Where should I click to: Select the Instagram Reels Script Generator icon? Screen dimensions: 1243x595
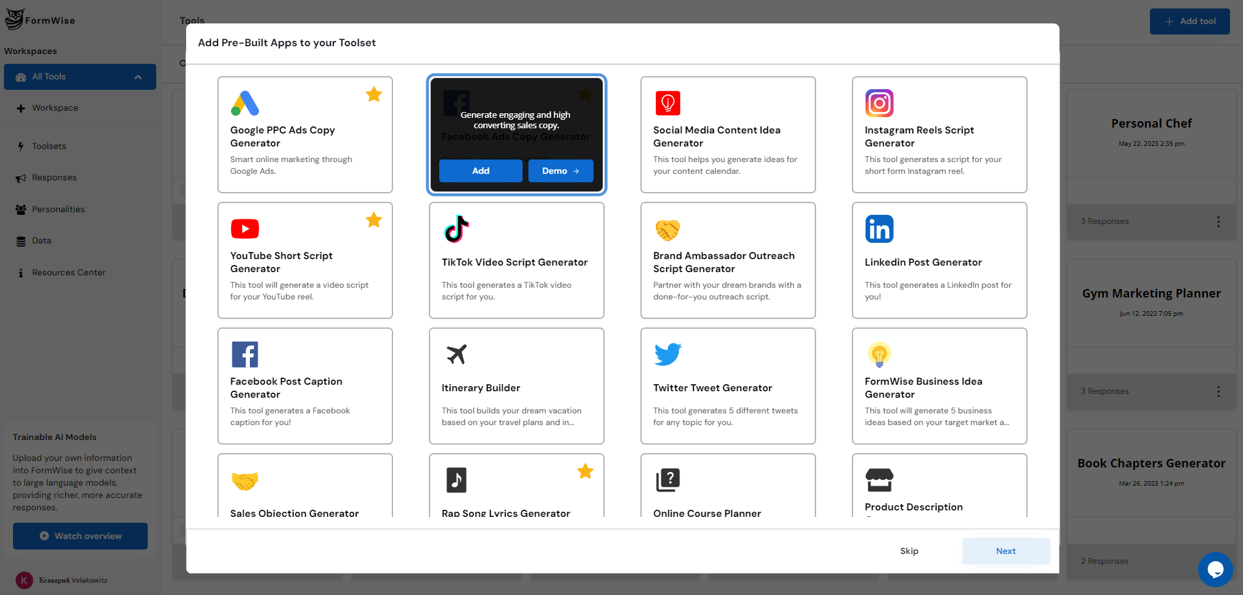pyautogui.click(x=879, y=103)
